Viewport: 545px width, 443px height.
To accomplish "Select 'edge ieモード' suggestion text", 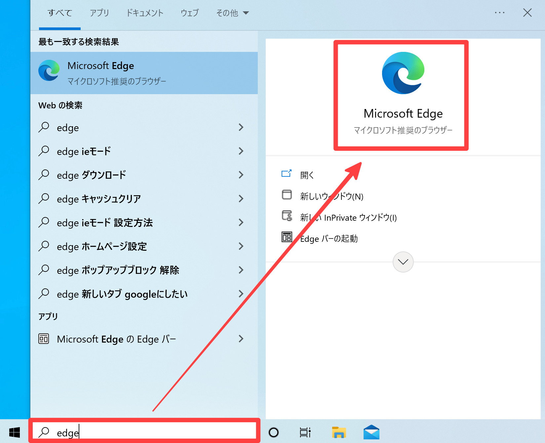I will coord(84,151).
